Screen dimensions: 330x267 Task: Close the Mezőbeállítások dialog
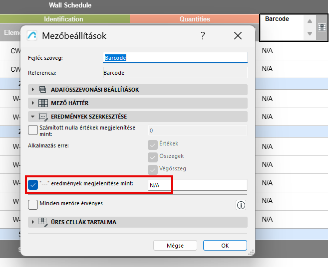click(x=238, y=36)
